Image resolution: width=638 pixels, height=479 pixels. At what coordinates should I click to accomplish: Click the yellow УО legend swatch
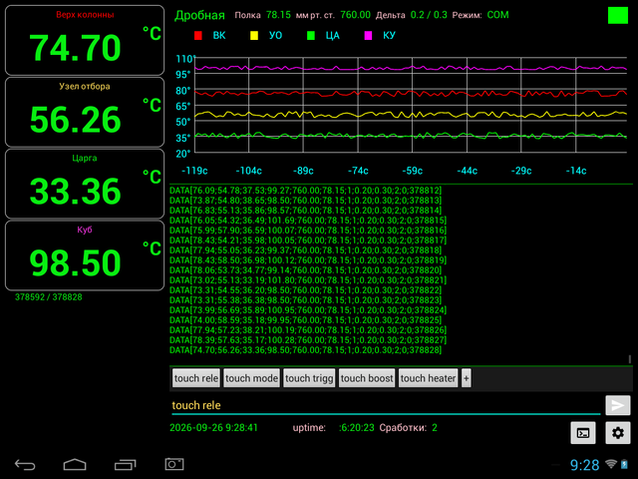(x=254, y=36)
